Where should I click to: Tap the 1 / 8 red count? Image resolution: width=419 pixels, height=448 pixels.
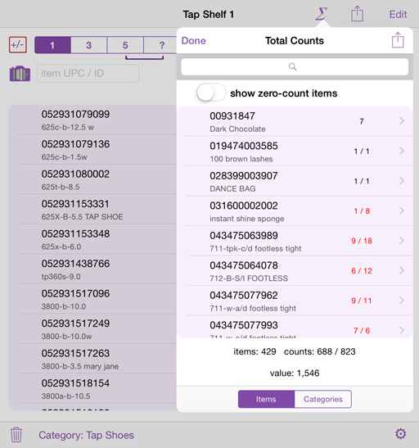[362, 210]
